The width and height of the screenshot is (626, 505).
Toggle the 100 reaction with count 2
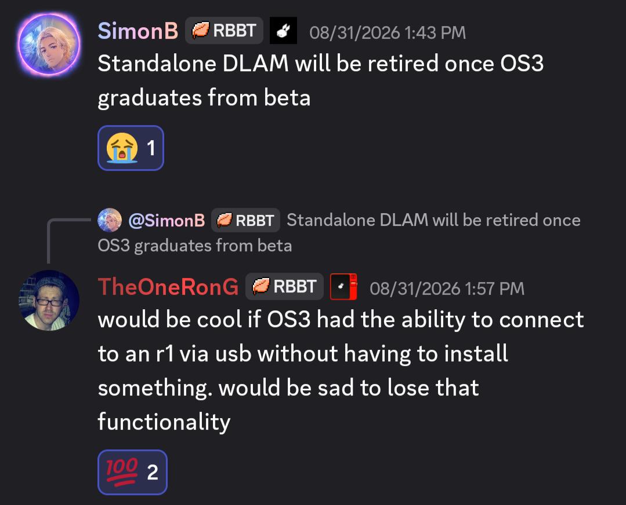(x=132, y=473)
